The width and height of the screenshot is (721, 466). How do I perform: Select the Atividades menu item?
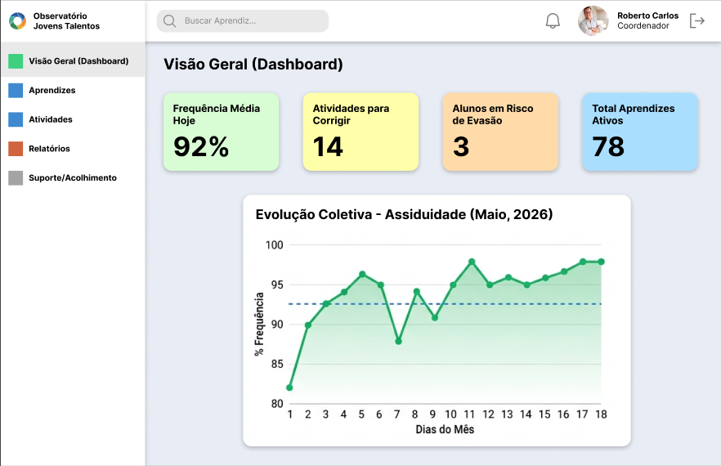(x=73, y=119)
